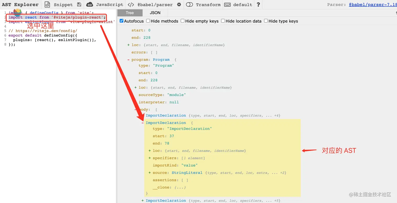Open parser settings gear icon

[x=179, y=4]
